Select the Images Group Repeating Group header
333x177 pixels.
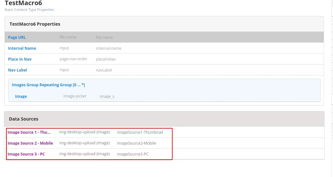tap(48, 85)
